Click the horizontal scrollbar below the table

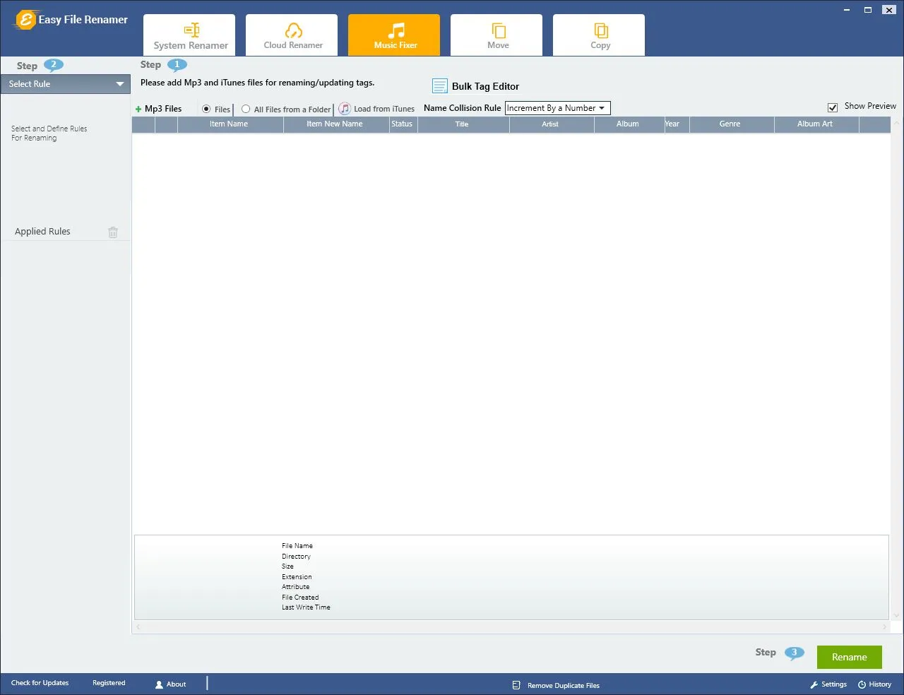click(x=512, y=626)
